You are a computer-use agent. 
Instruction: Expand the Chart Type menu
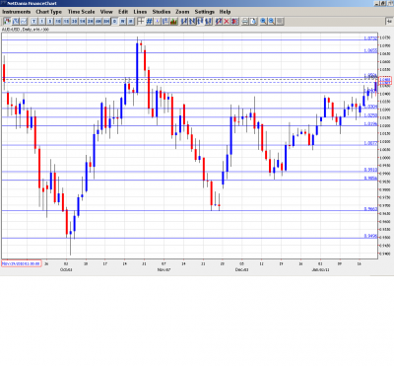pyautogui.click(x=49, y=12)
